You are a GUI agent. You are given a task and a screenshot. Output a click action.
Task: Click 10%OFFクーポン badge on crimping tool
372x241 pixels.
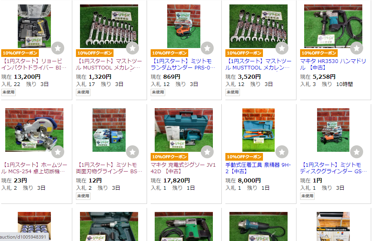pyautogui.click(x=244, y=157)
